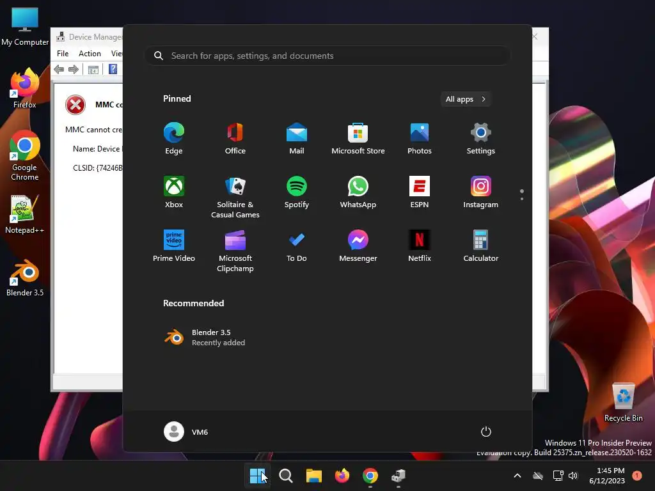Open the notification badge in system tray
Viewport: 655px width, 491px height.
[637, 475]
